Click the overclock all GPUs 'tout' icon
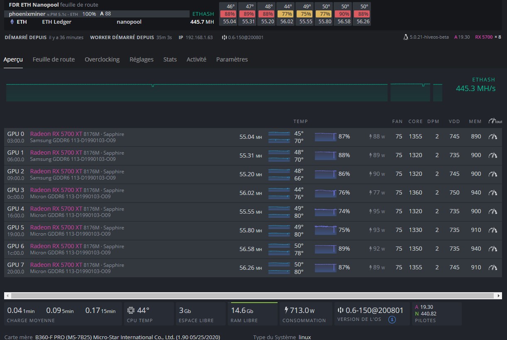Screen dimensions: 507x340 tap(495, 121)
